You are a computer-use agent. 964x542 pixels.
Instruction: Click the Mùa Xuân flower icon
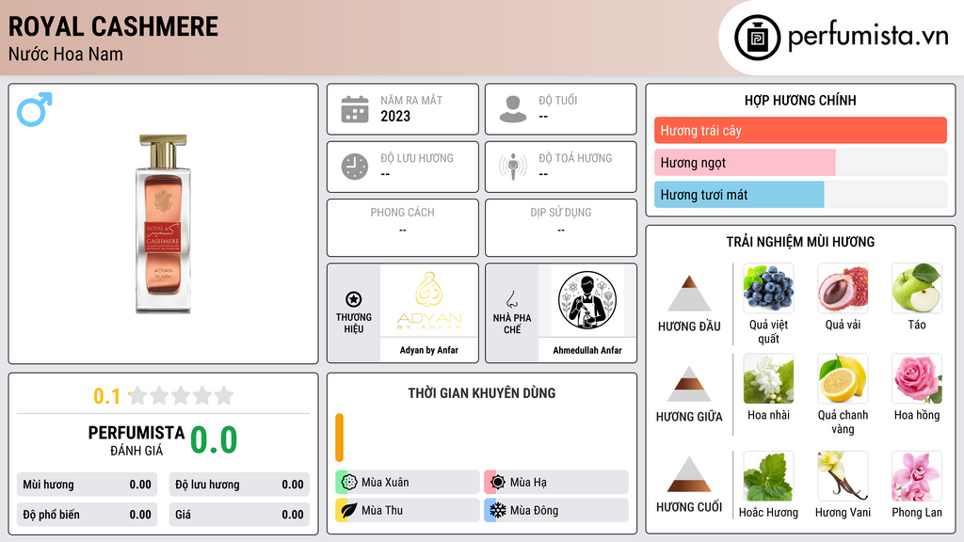pos(349,482)
